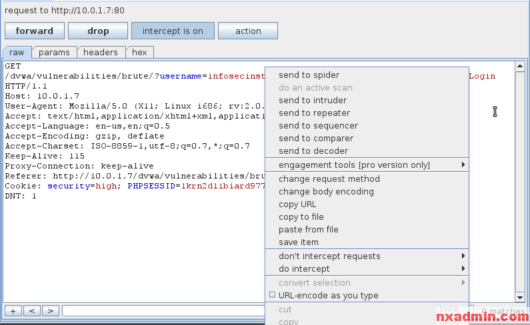Click the 'Keep-Alive: 115' line
This screenshot has height=325, width=530.
tap(45, 156)
